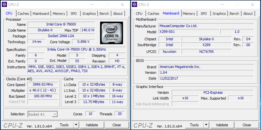Click Cores value '10'
Image resolution: width=261 pixels, height=130 pixels.
(x=90, y=114)
